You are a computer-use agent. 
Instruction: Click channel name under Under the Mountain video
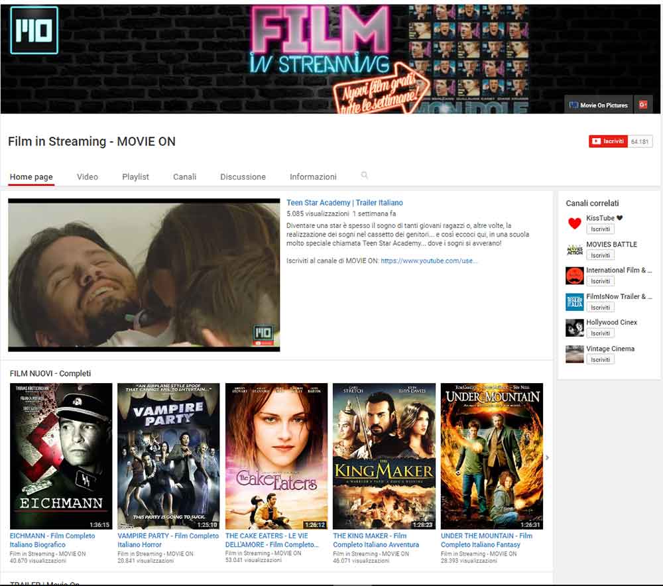tap(479, 554)
